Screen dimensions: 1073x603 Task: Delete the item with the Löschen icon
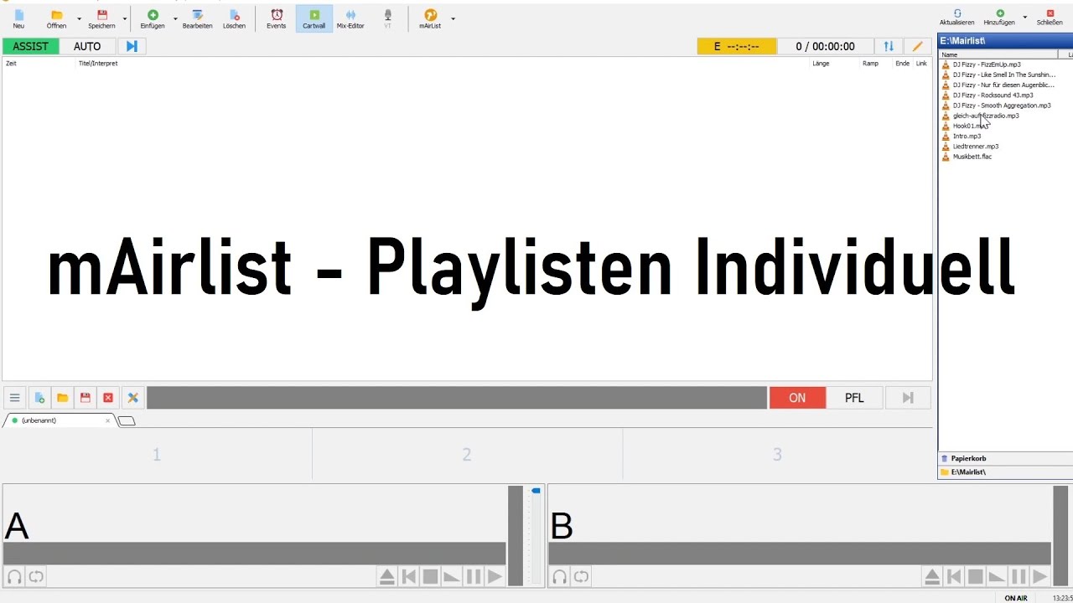pyautogui.click(x=235, y=18)
